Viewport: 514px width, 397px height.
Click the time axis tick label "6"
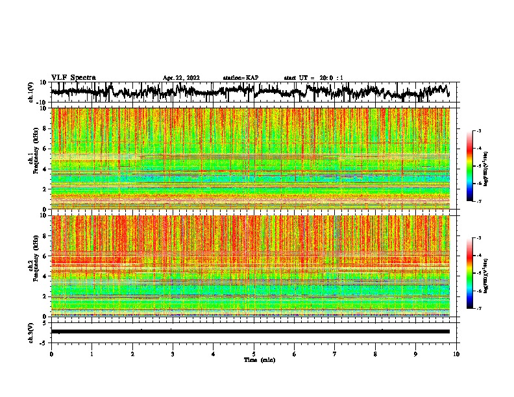point(295,354)
